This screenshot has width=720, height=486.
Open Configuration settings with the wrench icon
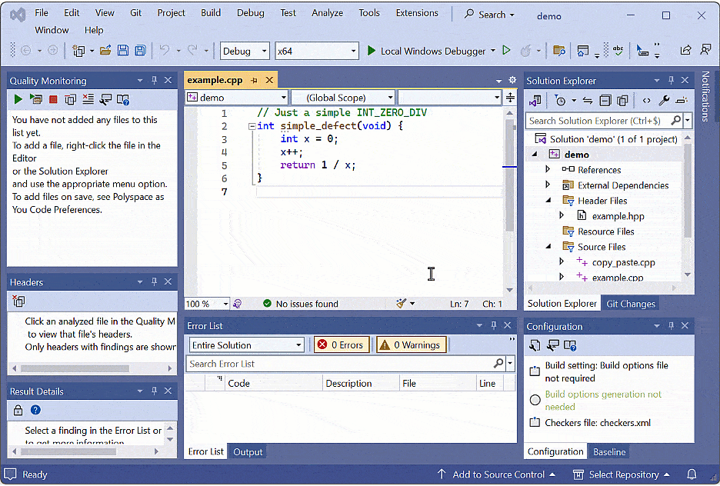(535, 346)
